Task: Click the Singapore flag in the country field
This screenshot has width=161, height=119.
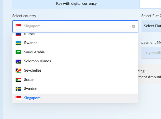Action: (x=18, y=26)
